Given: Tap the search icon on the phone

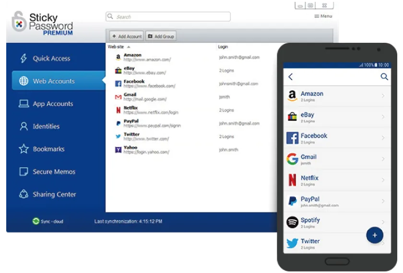Looking at the screenshot, I should tap(384, 76).
